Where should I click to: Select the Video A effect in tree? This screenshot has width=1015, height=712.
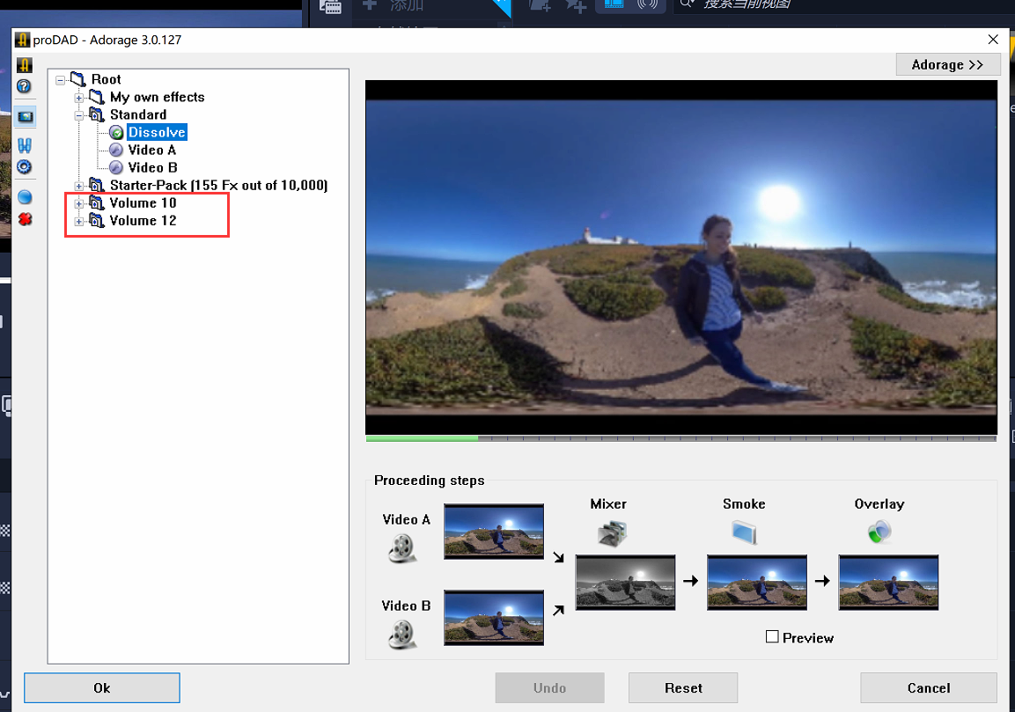tap(151, 150)
